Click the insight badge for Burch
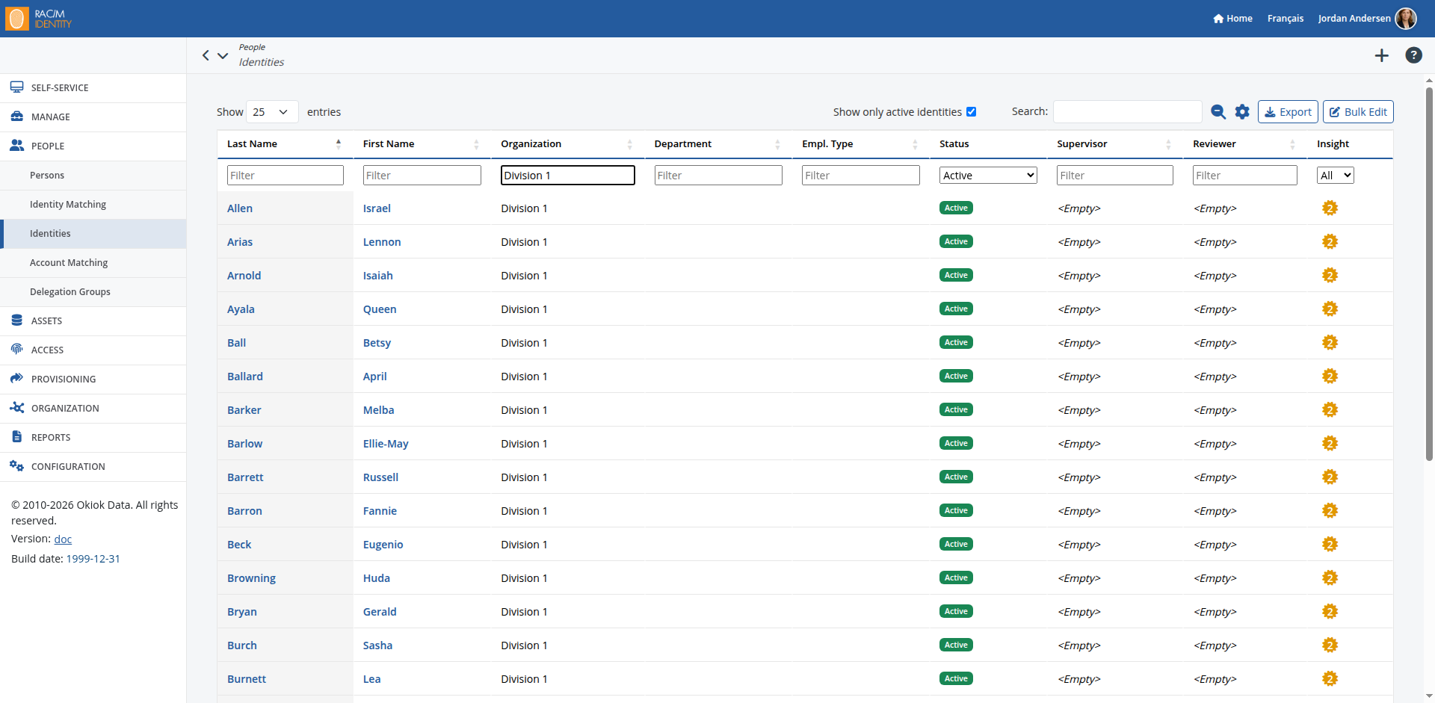The image size is (1435, 703). (x=1330, y=645)
